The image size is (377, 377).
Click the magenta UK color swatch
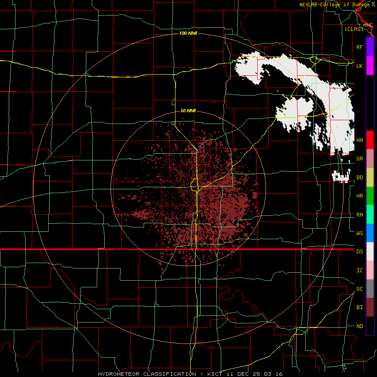(x=370, y=66)
